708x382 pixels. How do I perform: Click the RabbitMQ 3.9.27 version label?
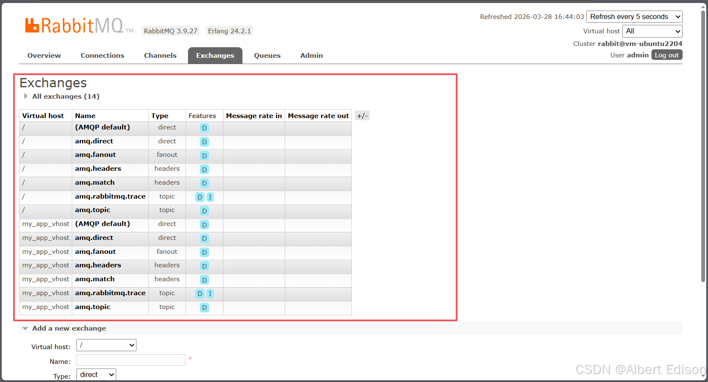[x=171, y=31]
